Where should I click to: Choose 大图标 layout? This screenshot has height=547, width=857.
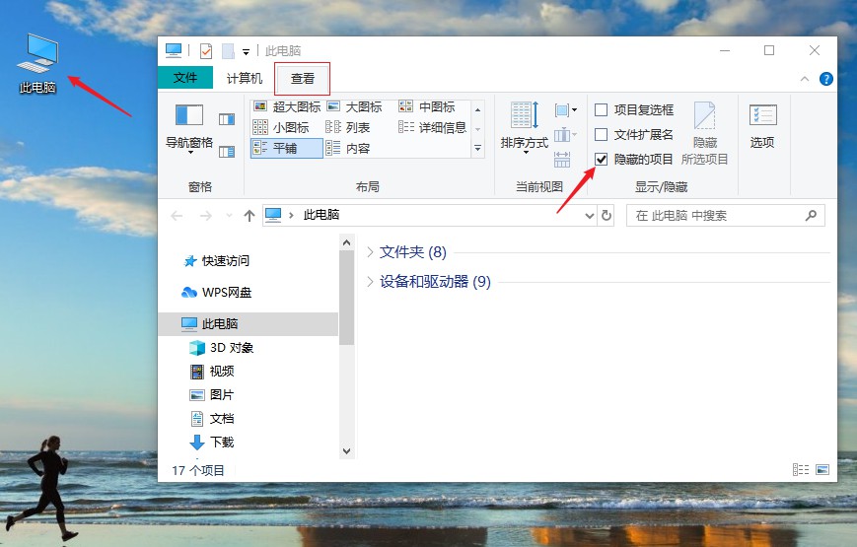click(354, 106)
